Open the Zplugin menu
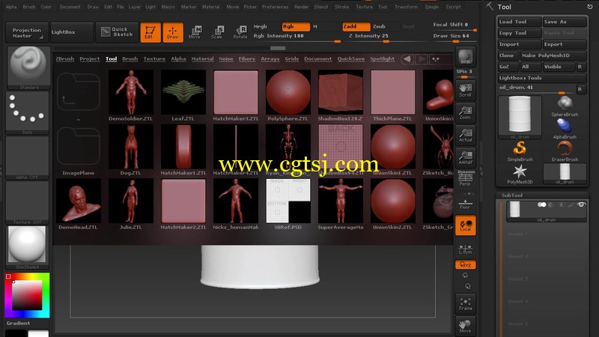This screenshot has width=599, height=337. (x=432, y=7)
